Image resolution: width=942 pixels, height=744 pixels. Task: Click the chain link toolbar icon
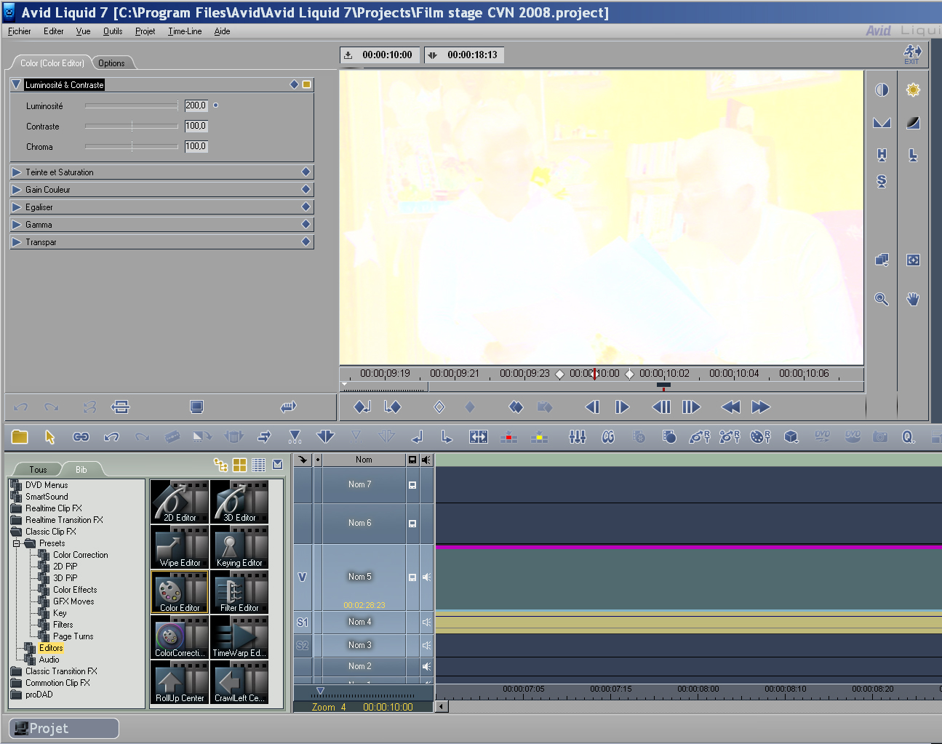81,436
